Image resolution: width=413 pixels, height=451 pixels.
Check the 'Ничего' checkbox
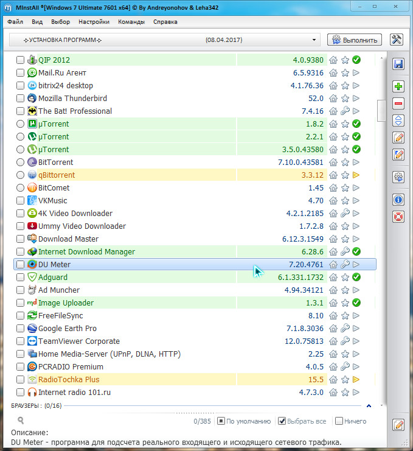pyautogui.click(x=339, y=421)
